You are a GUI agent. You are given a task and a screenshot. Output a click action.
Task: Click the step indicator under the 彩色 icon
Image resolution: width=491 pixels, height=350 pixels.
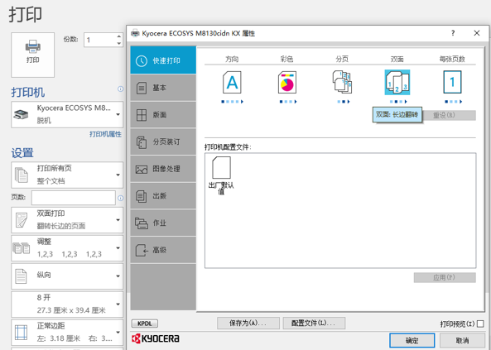point(288,102)
